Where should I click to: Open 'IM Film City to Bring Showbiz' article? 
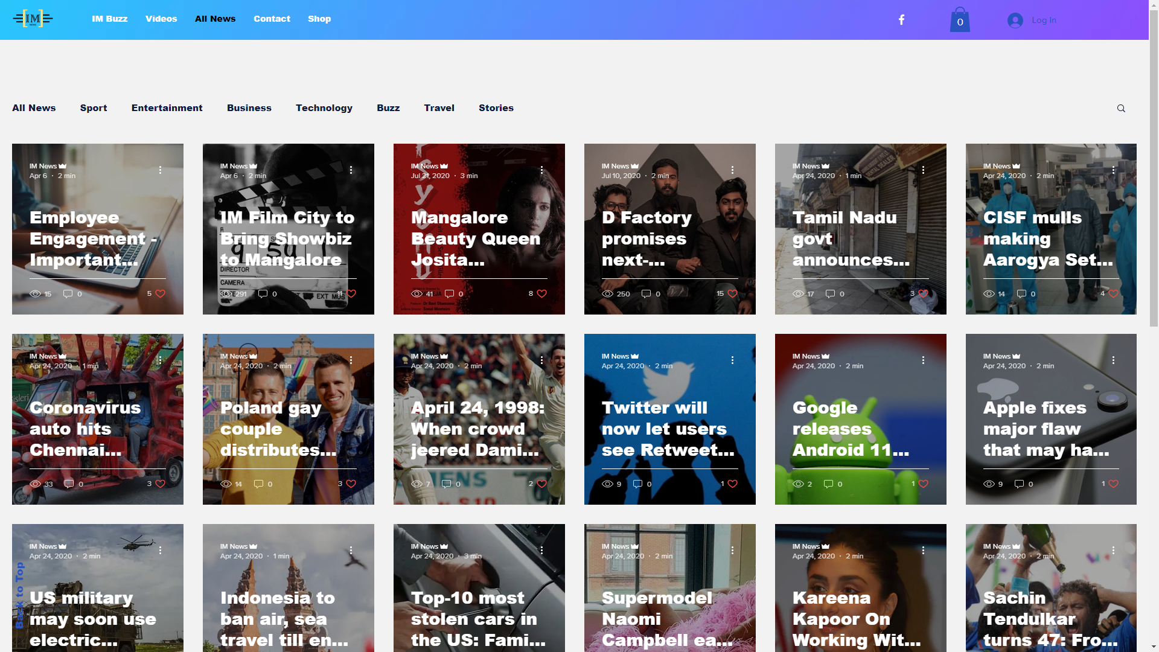[287, 239]
